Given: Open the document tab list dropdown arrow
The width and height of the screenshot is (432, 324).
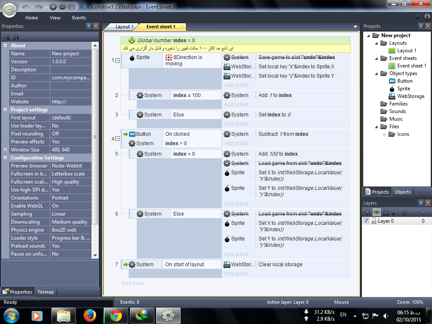Looking at the screenshot, I should [355, 27].
